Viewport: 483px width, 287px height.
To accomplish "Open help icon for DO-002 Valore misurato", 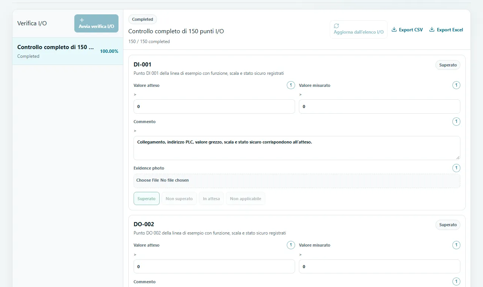I will (456, 245).
